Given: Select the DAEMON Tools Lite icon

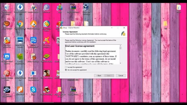Looking at the screenshot, I should pyautogui.click(x=20, y=73).
